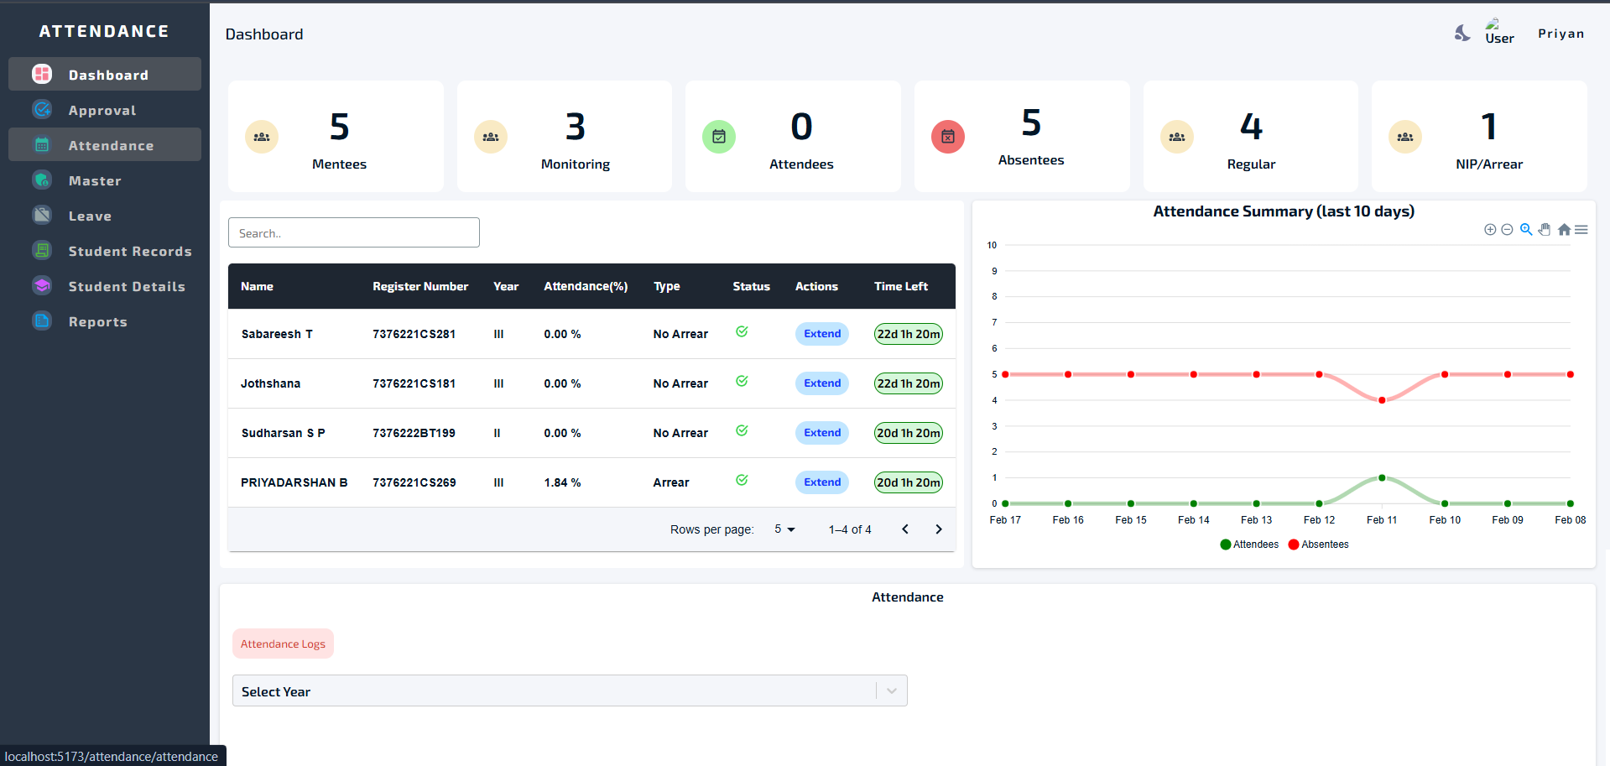Click the User avatar image
1610x766 pixels.
click(x=1498, y=32)
